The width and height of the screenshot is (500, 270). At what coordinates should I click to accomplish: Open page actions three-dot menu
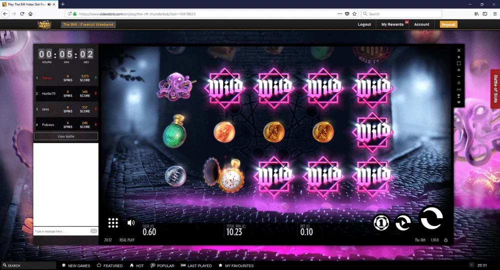click(x=339, y=13)
